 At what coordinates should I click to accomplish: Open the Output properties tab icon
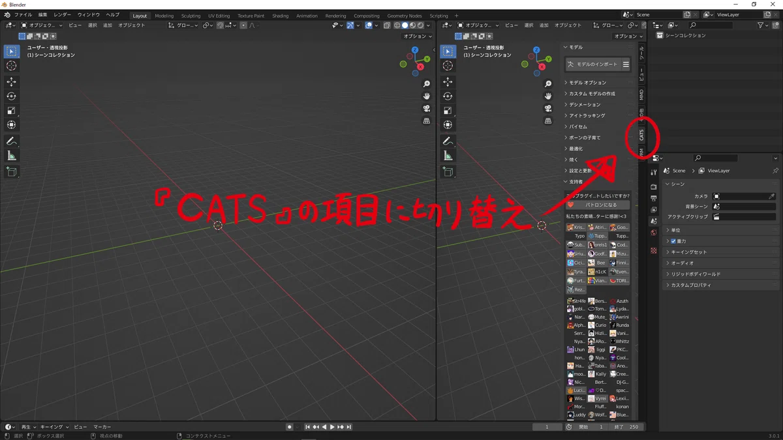click(x=654, y=198)
